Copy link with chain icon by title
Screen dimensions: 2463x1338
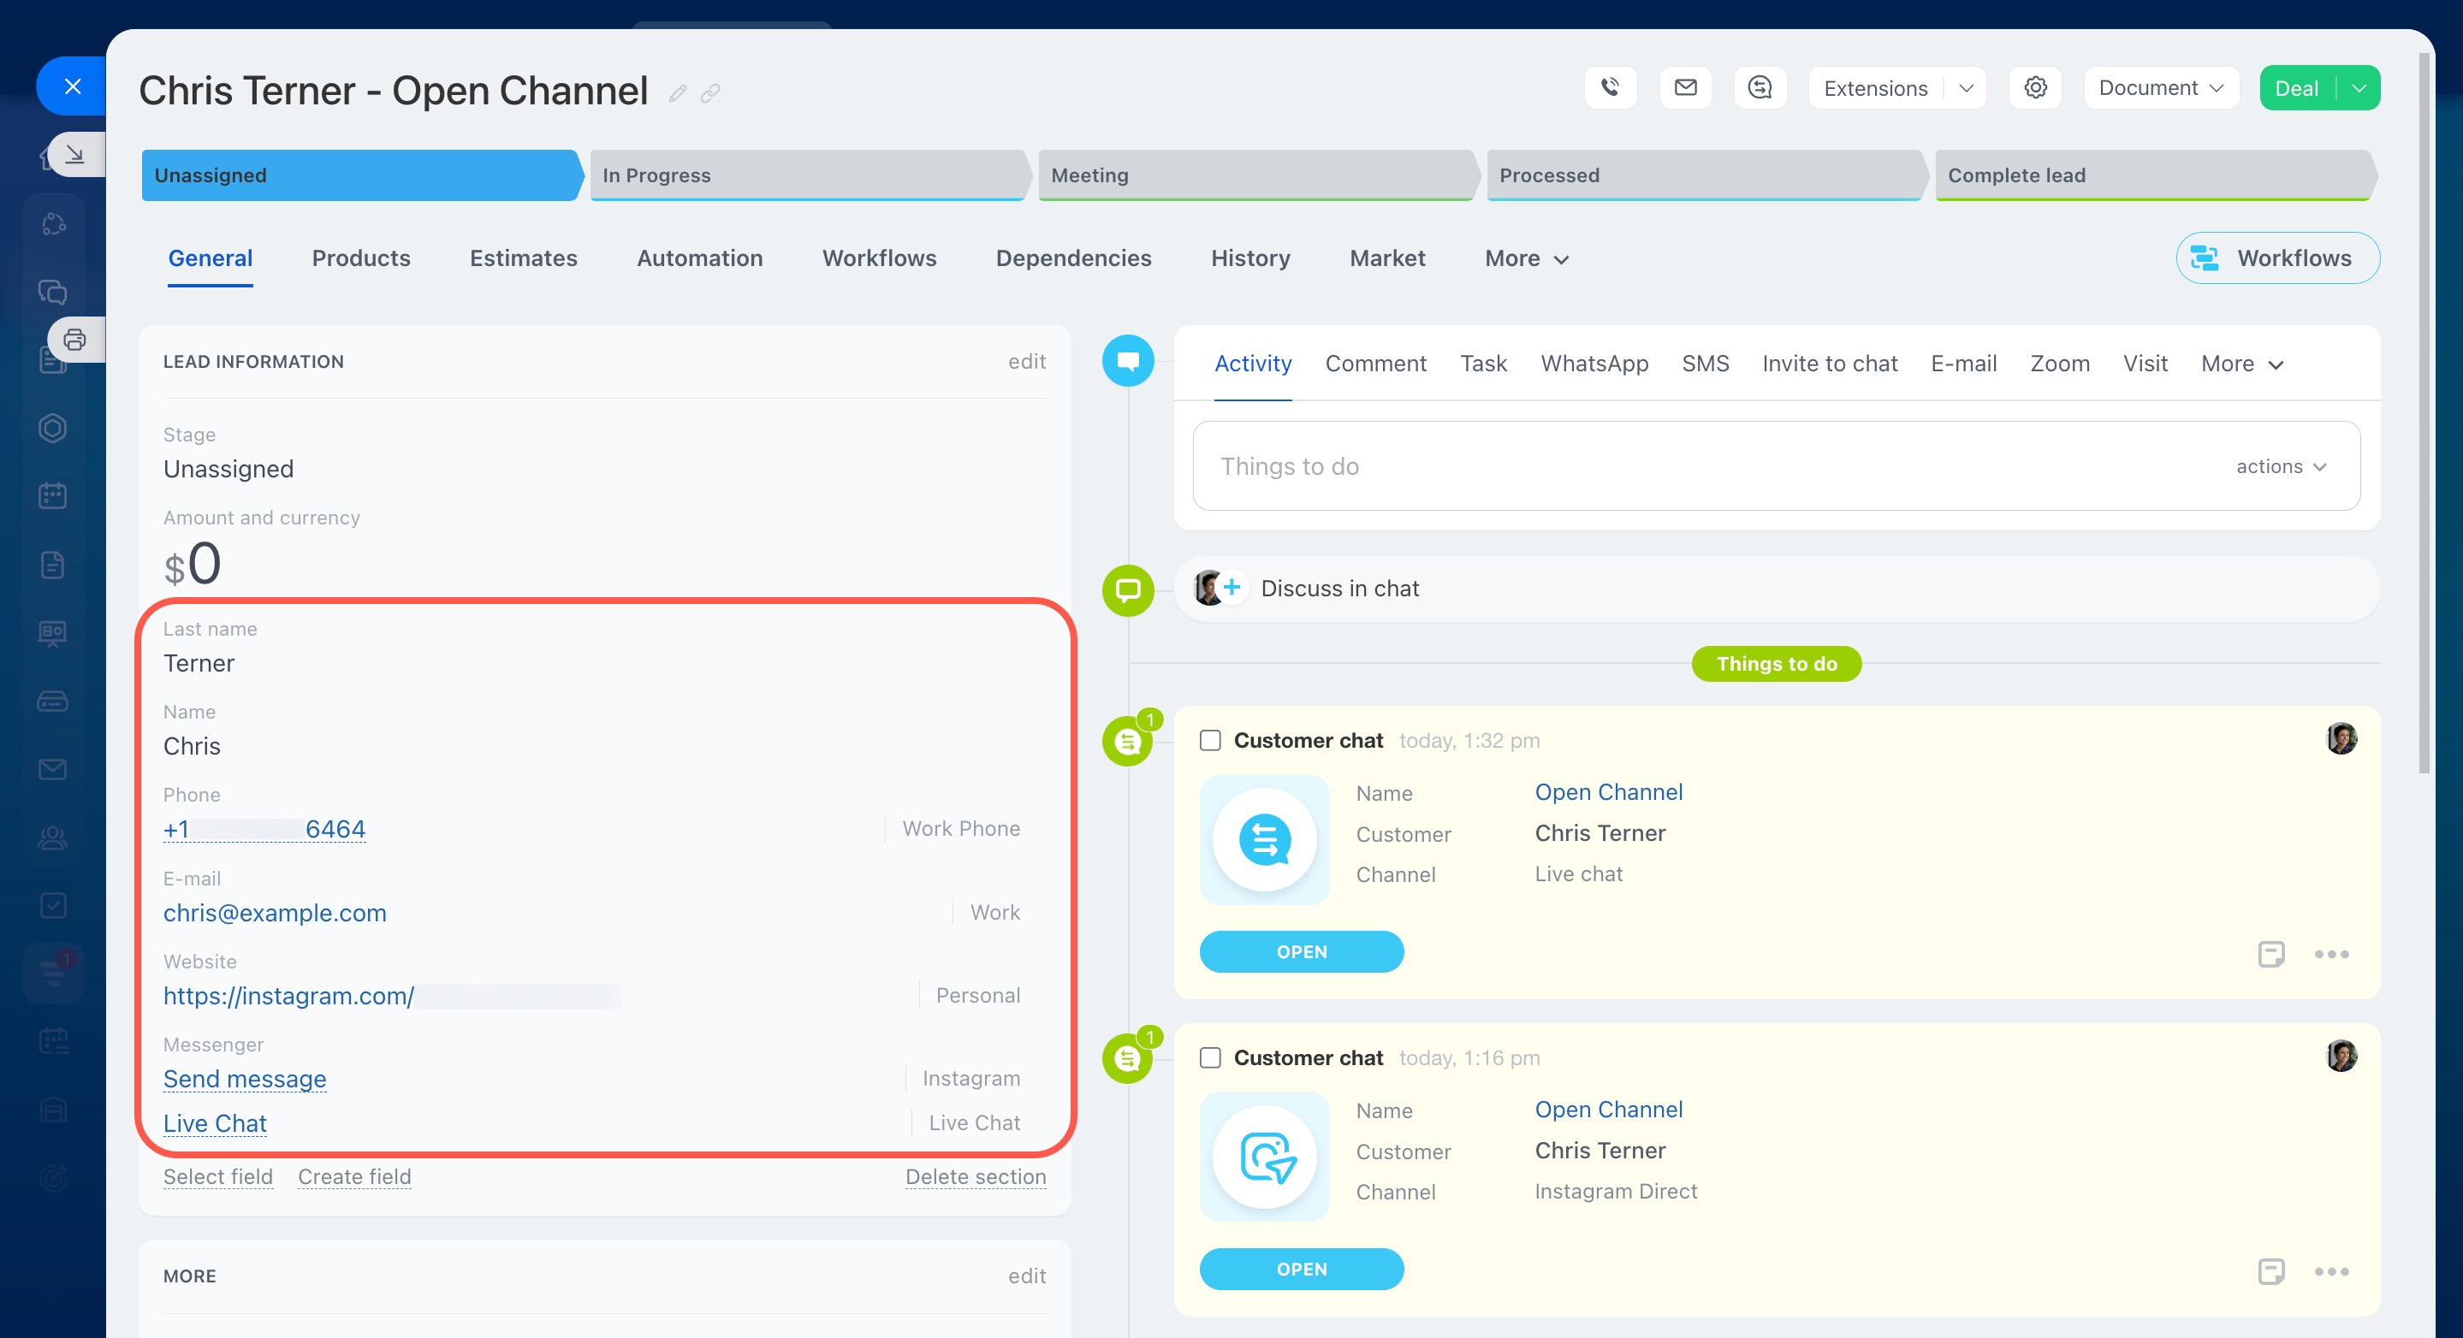[x=709, y=93]
